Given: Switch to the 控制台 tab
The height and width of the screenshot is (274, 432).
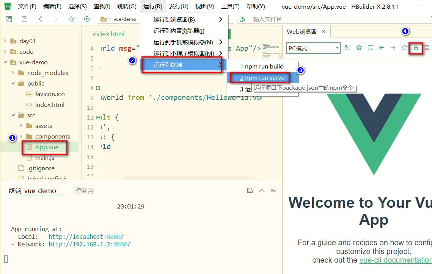Looking at the screenshot, I should tap(84, 191).
